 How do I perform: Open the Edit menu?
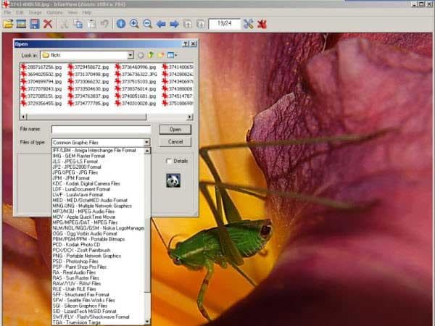[x=20, y=12]
